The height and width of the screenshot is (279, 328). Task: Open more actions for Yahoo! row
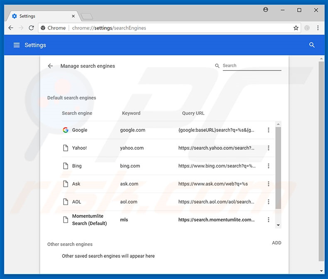point(268,148)
